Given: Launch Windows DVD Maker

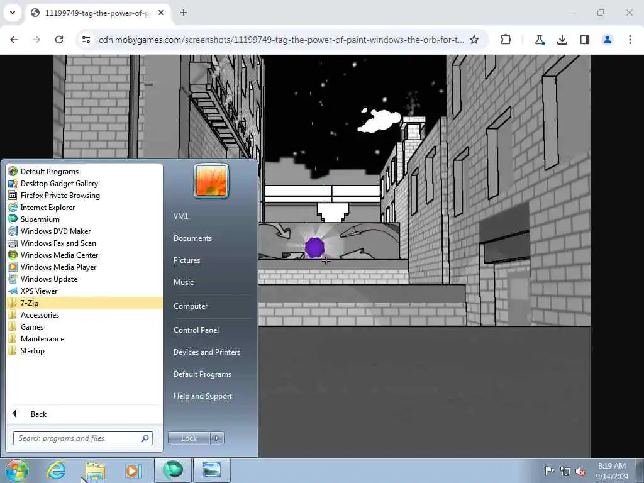Looking at the screenshot, I should click(x=84, y=231).
